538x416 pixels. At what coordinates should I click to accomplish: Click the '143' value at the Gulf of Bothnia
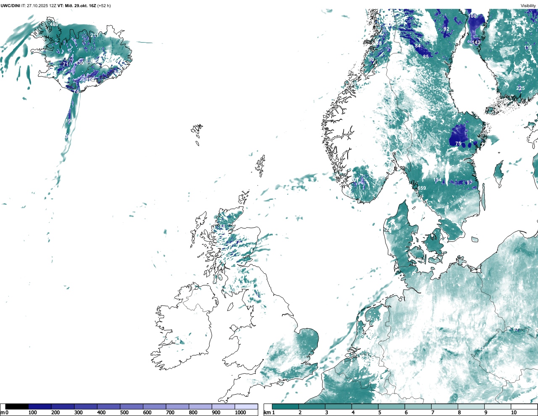pyautogui.click(x=476, y=42)
